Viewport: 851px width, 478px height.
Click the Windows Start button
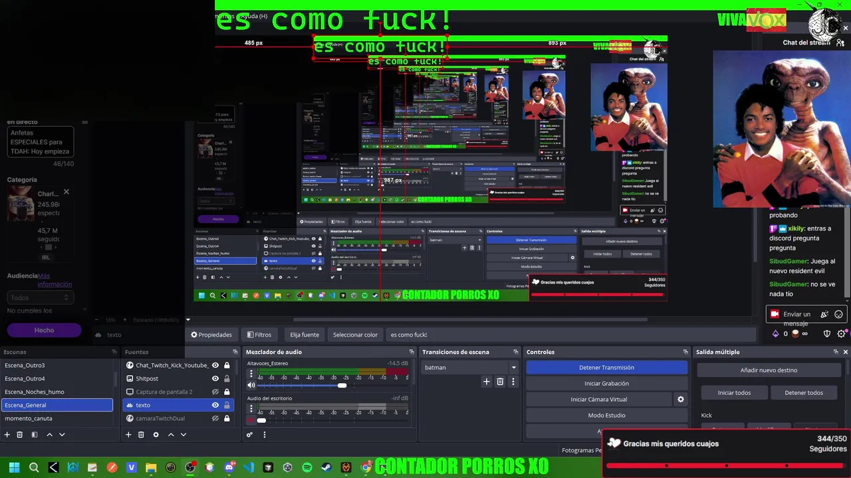(x=14, y=467)
